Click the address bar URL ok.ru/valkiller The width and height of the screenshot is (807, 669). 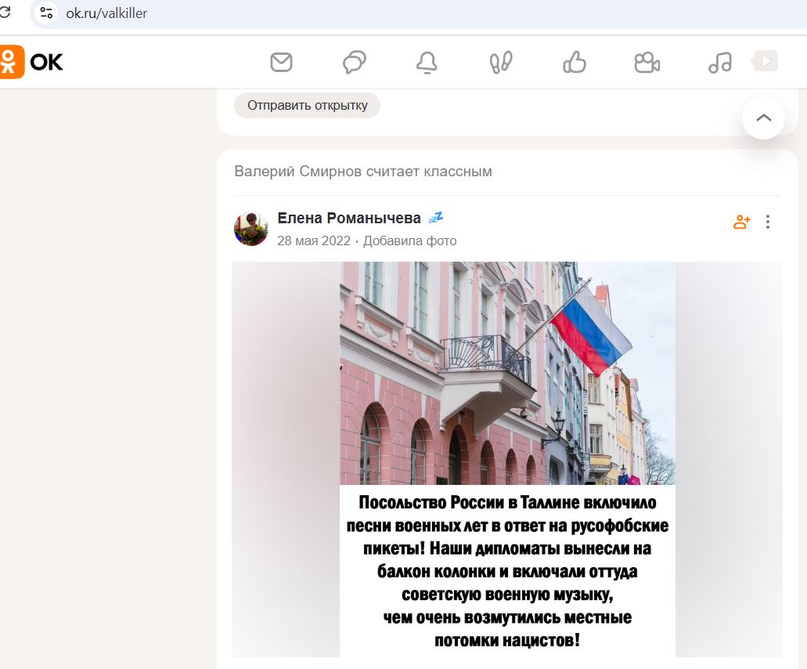[x=106, y=13]
